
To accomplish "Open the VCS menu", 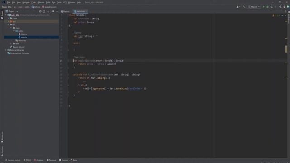I will point(65,2).
